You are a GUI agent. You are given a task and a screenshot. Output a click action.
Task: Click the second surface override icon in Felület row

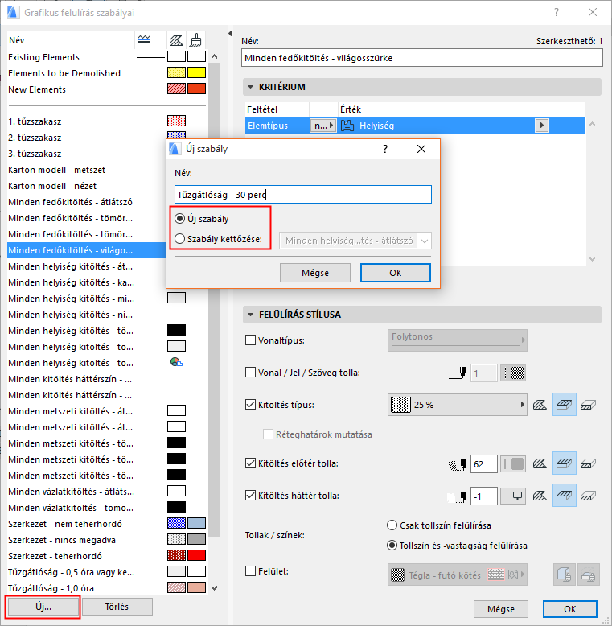pyautogui.click(x=589, y=575)
